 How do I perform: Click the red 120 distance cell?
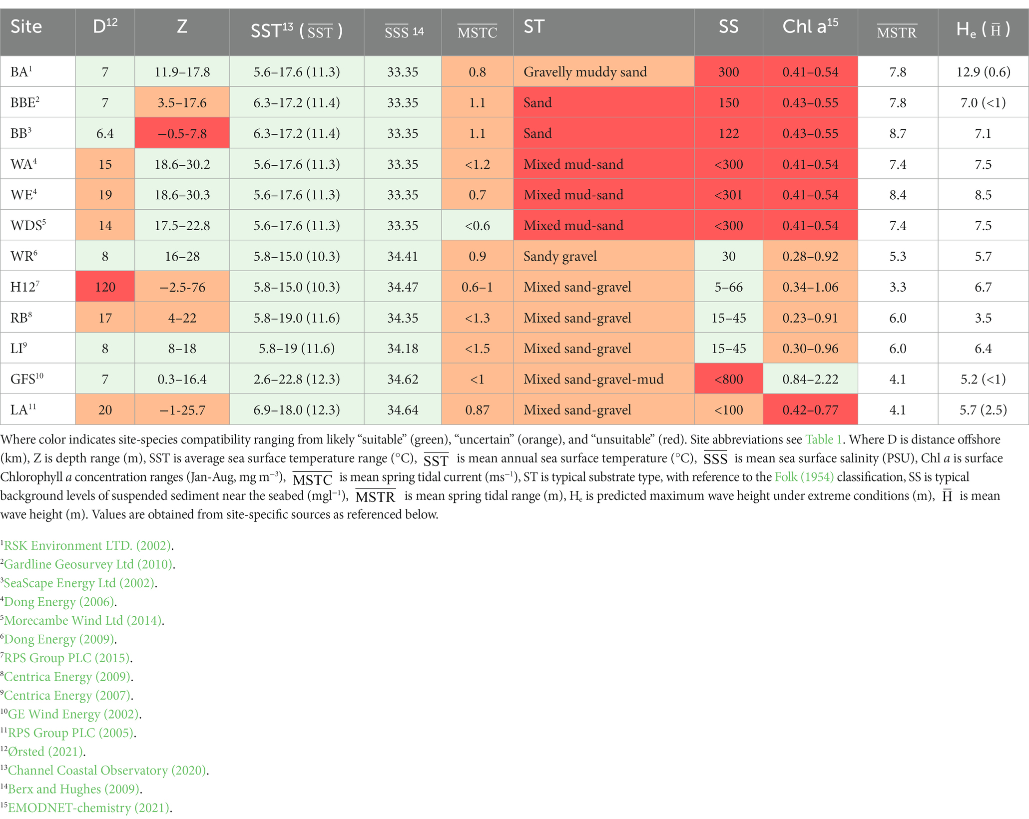coord(105,287)
